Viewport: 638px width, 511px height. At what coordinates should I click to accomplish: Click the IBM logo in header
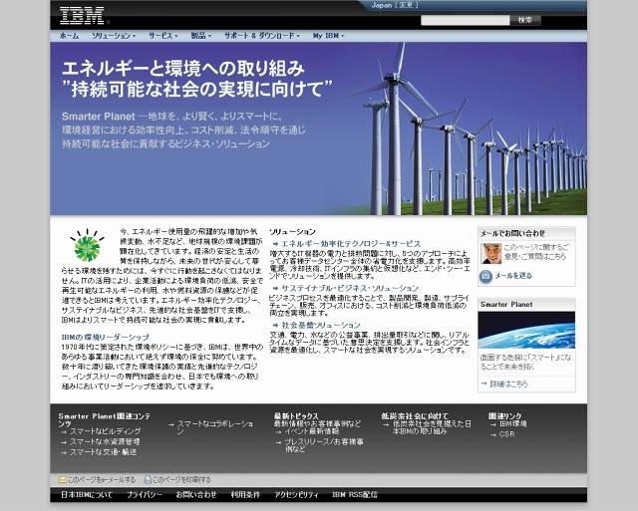[82, 16]
